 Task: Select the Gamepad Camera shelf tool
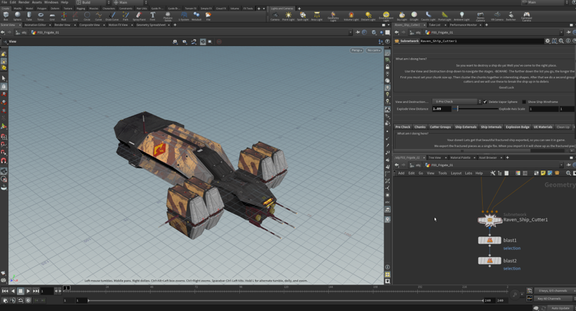tap(526, 15)
